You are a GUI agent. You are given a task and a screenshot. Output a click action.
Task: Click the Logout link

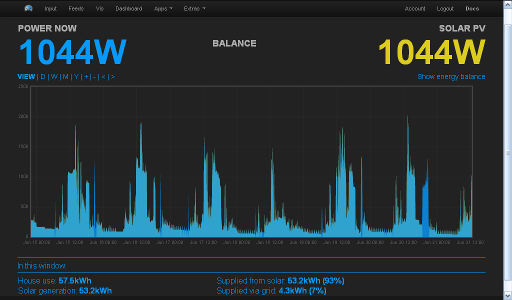445,8
